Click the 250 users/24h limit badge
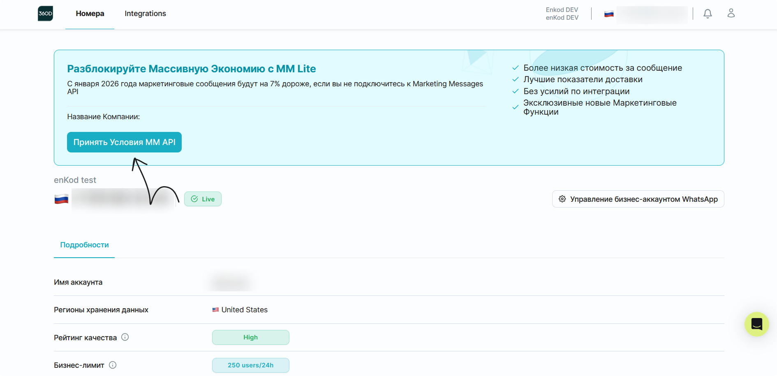This screenshot has height=376, width=777. coord(250,365)
